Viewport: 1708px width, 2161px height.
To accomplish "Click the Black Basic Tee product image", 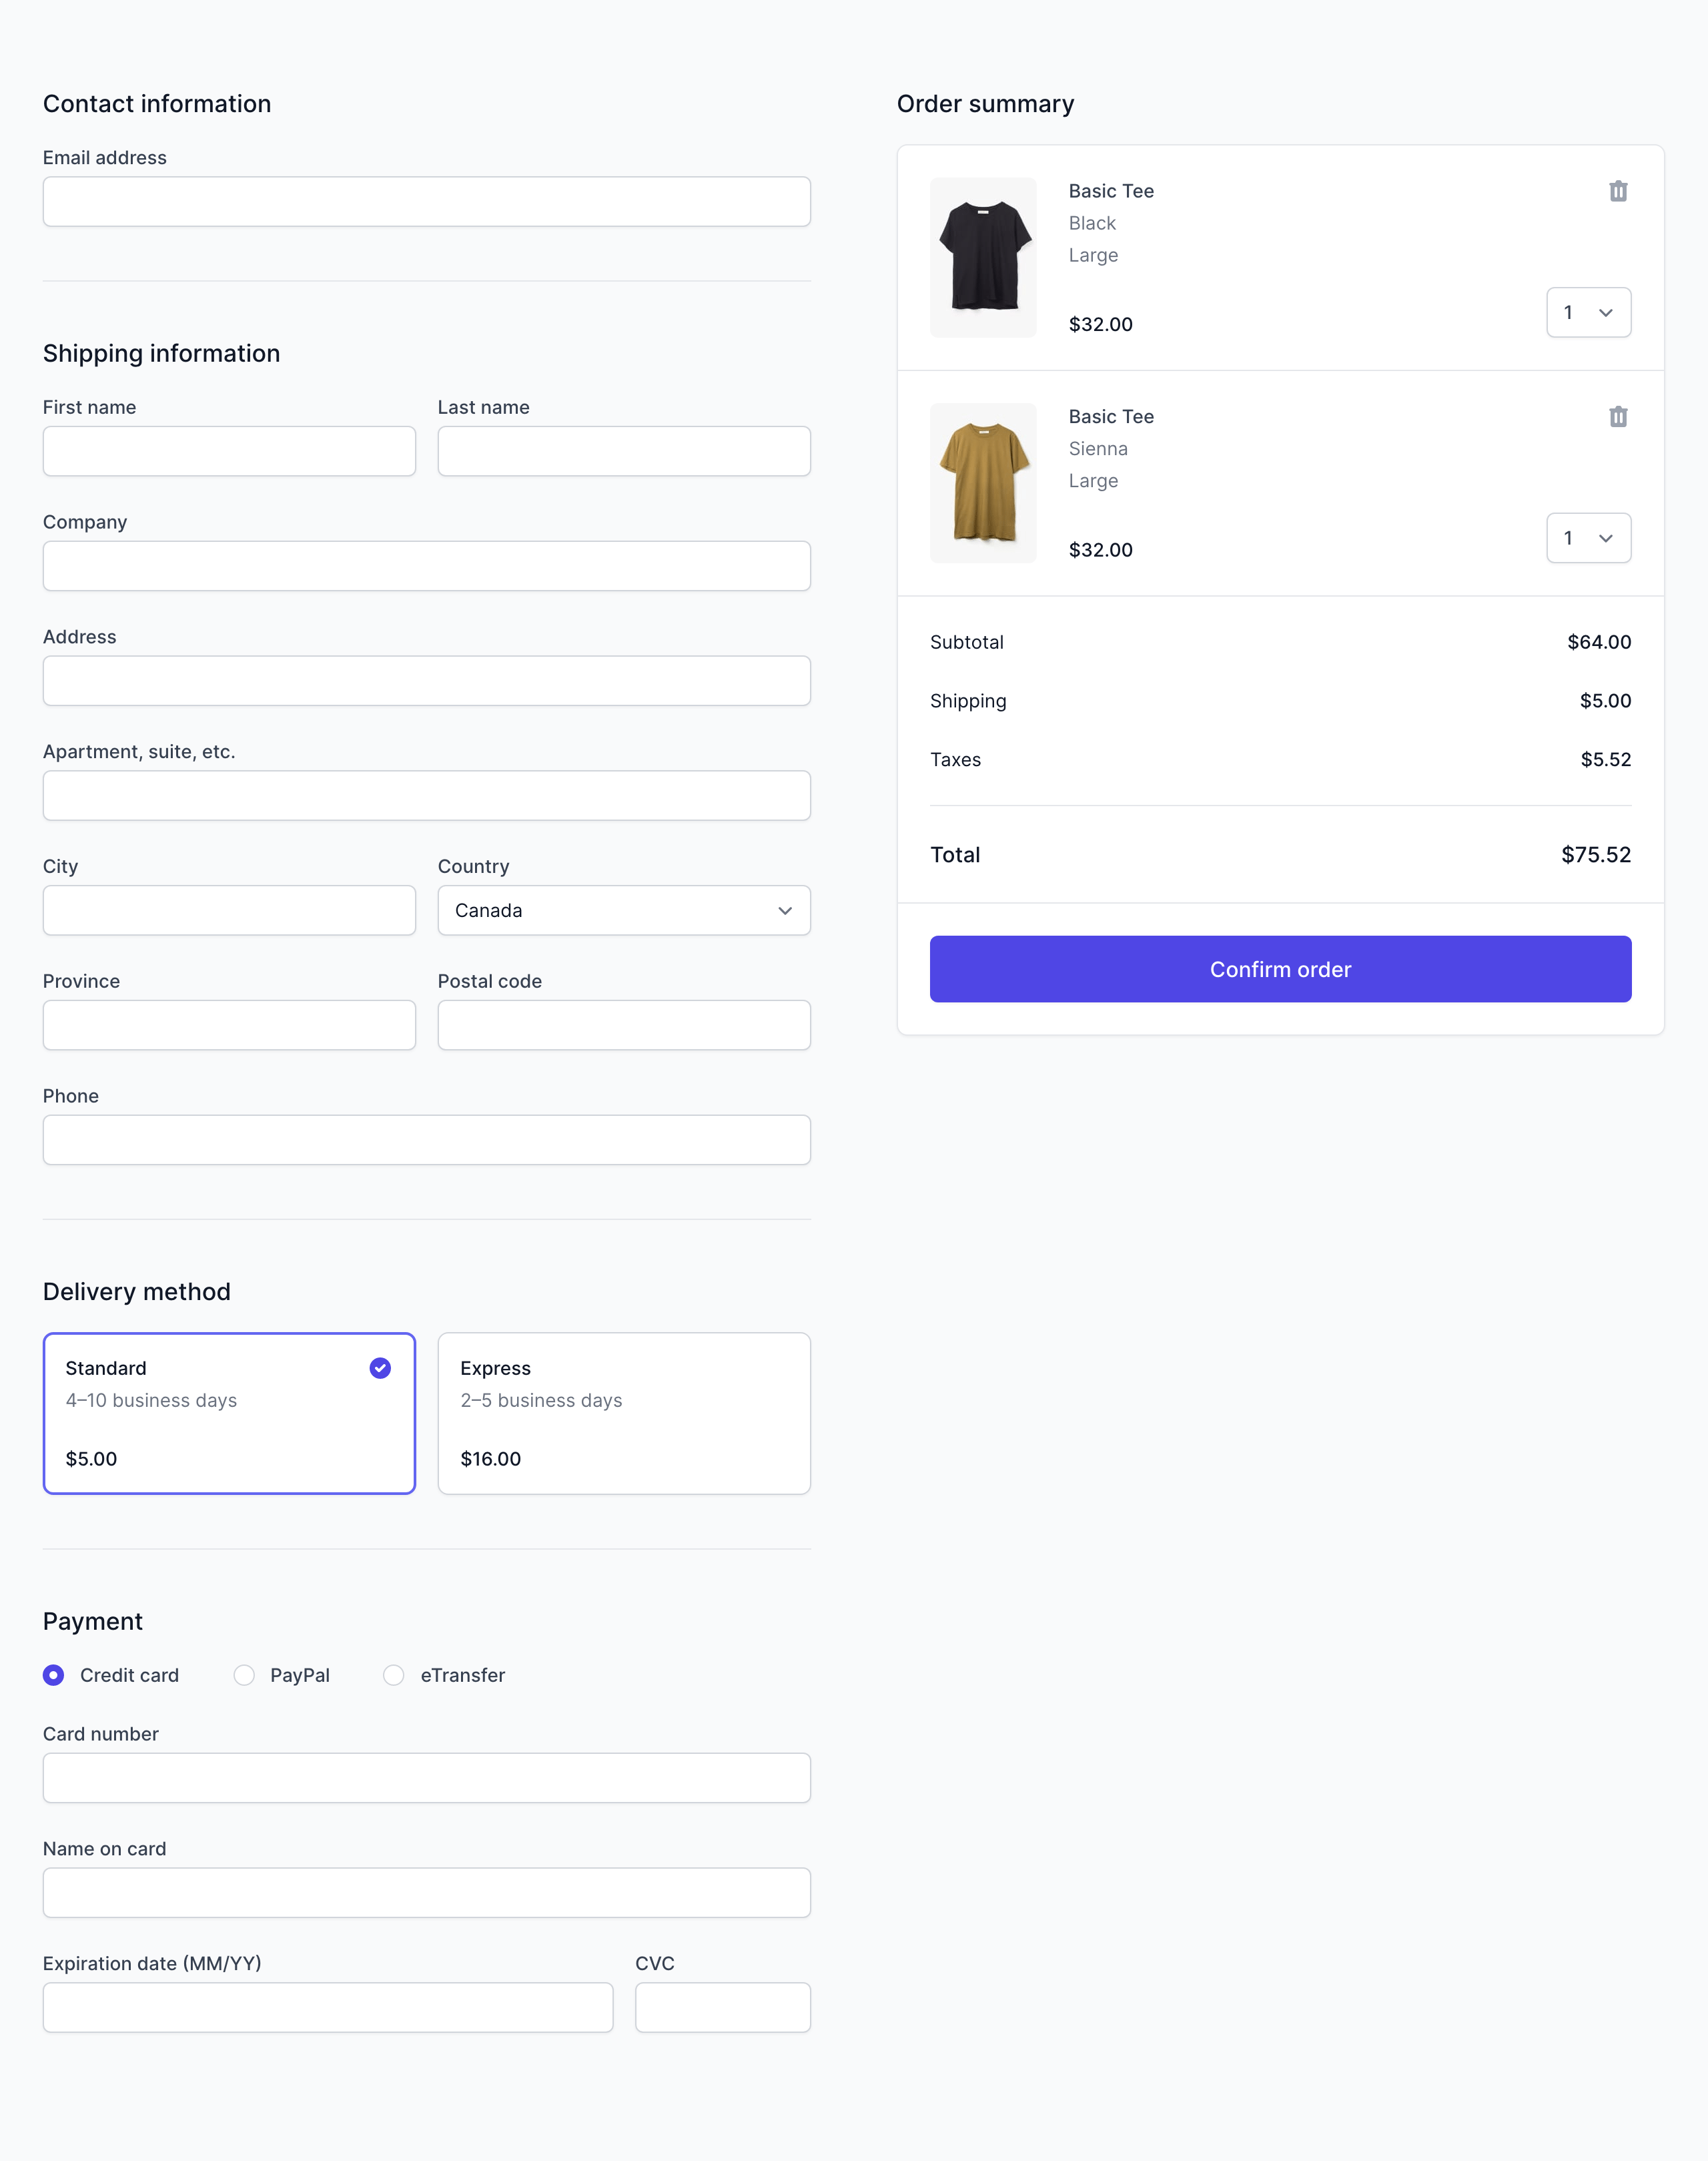I will tap(982, 257).
